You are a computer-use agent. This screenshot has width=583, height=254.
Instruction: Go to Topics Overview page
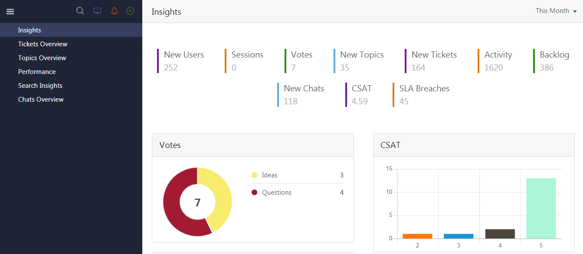[42, 58]
